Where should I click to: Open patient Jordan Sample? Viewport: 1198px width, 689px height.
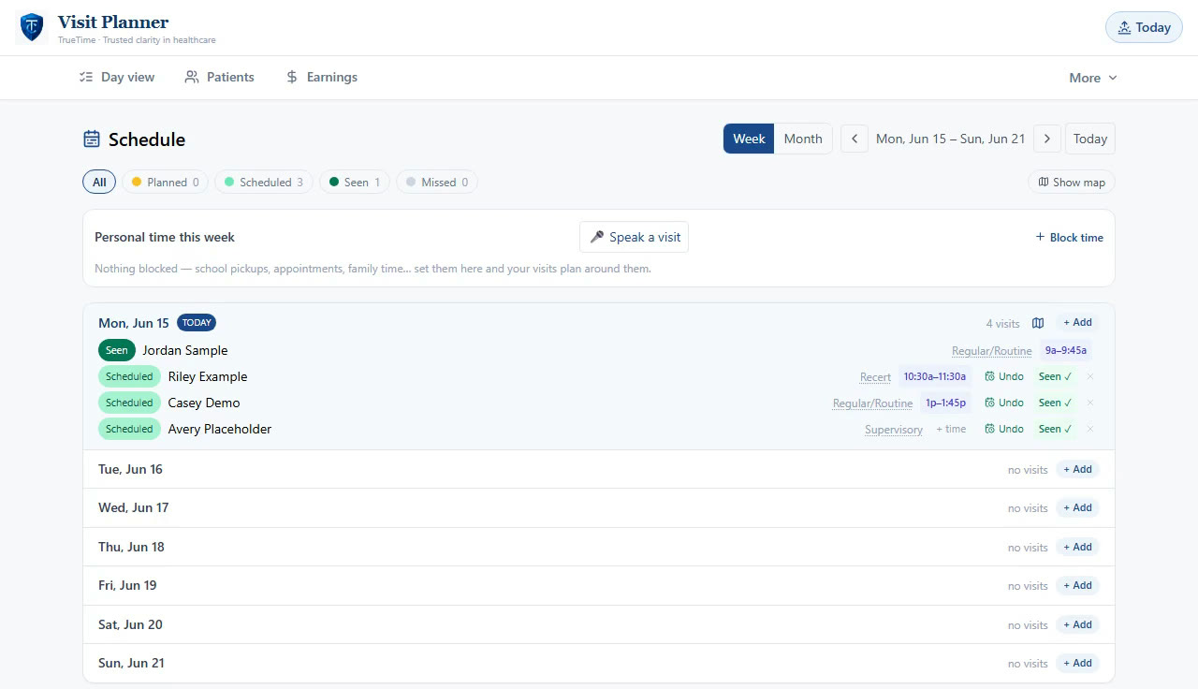pos(185,350)
